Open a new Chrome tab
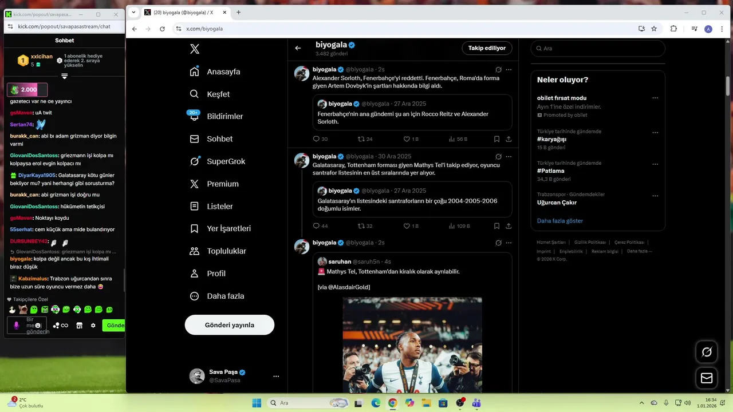 tap(238, 13)
